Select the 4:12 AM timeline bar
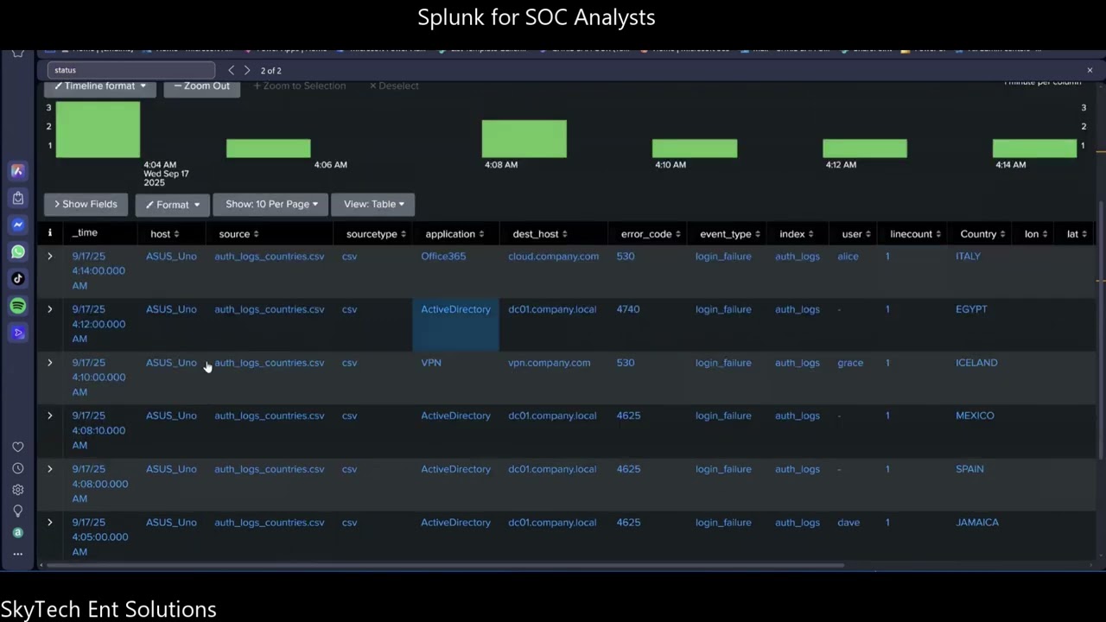 865,149
